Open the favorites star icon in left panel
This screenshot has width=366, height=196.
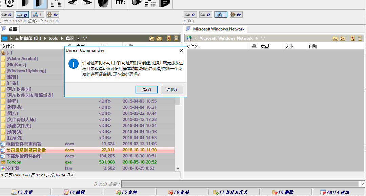[169, 38]
